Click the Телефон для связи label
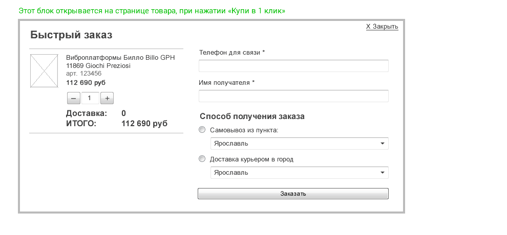This screenshot has height=235, width=507. [231, 53]
